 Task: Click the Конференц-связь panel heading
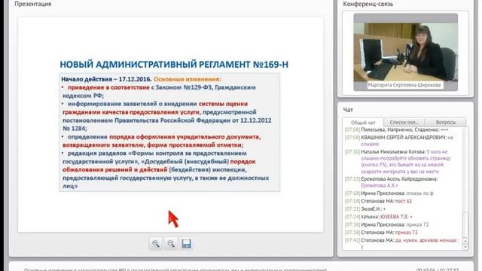pos(368,4)
